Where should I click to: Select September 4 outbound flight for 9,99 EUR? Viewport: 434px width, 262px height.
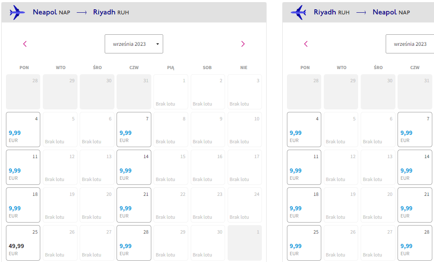coord(23,129)
